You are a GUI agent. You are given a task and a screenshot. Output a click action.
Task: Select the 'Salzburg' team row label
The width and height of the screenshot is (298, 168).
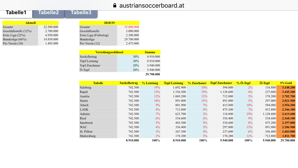(x=86, y=87)
